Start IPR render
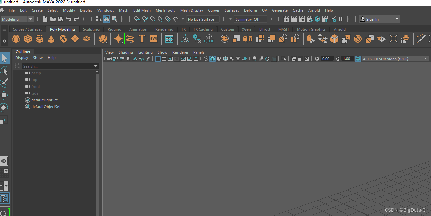 click(x=302, y=19)
